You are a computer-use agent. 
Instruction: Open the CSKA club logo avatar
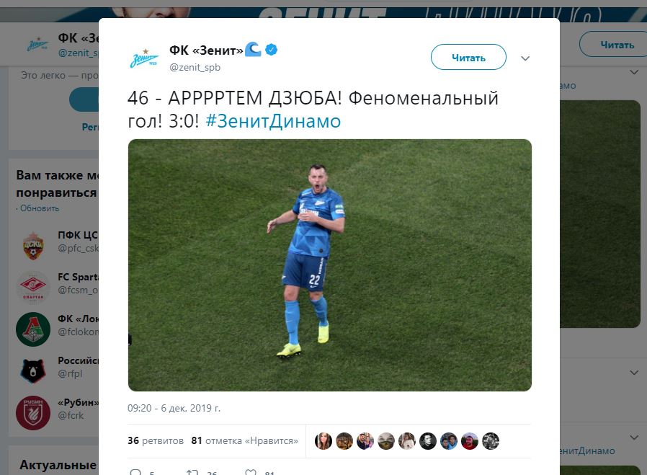coord(33,246)
